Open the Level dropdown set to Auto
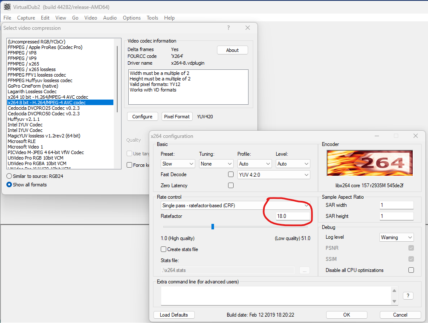Screen dimensions: 428x323 click(x=292, y=163)
